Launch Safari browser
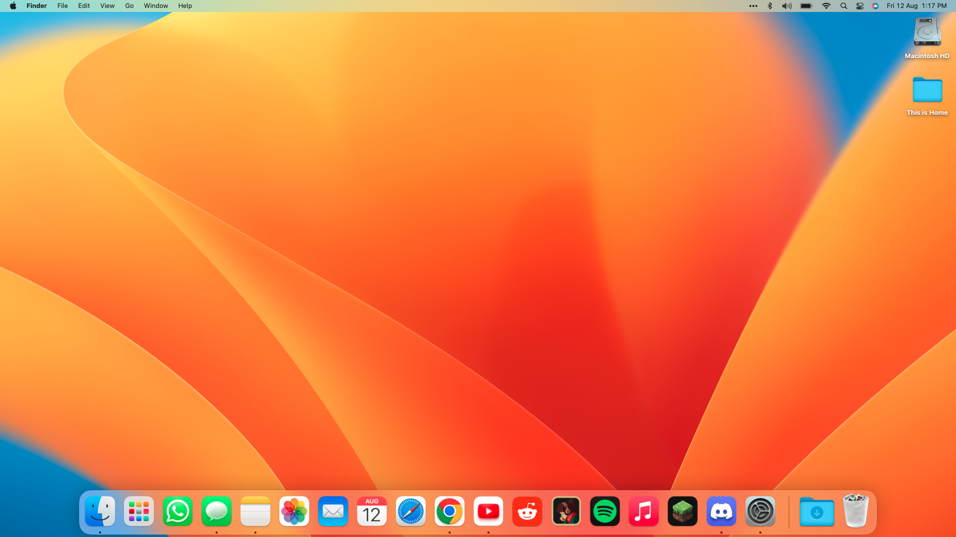 (x=411, y=511)
